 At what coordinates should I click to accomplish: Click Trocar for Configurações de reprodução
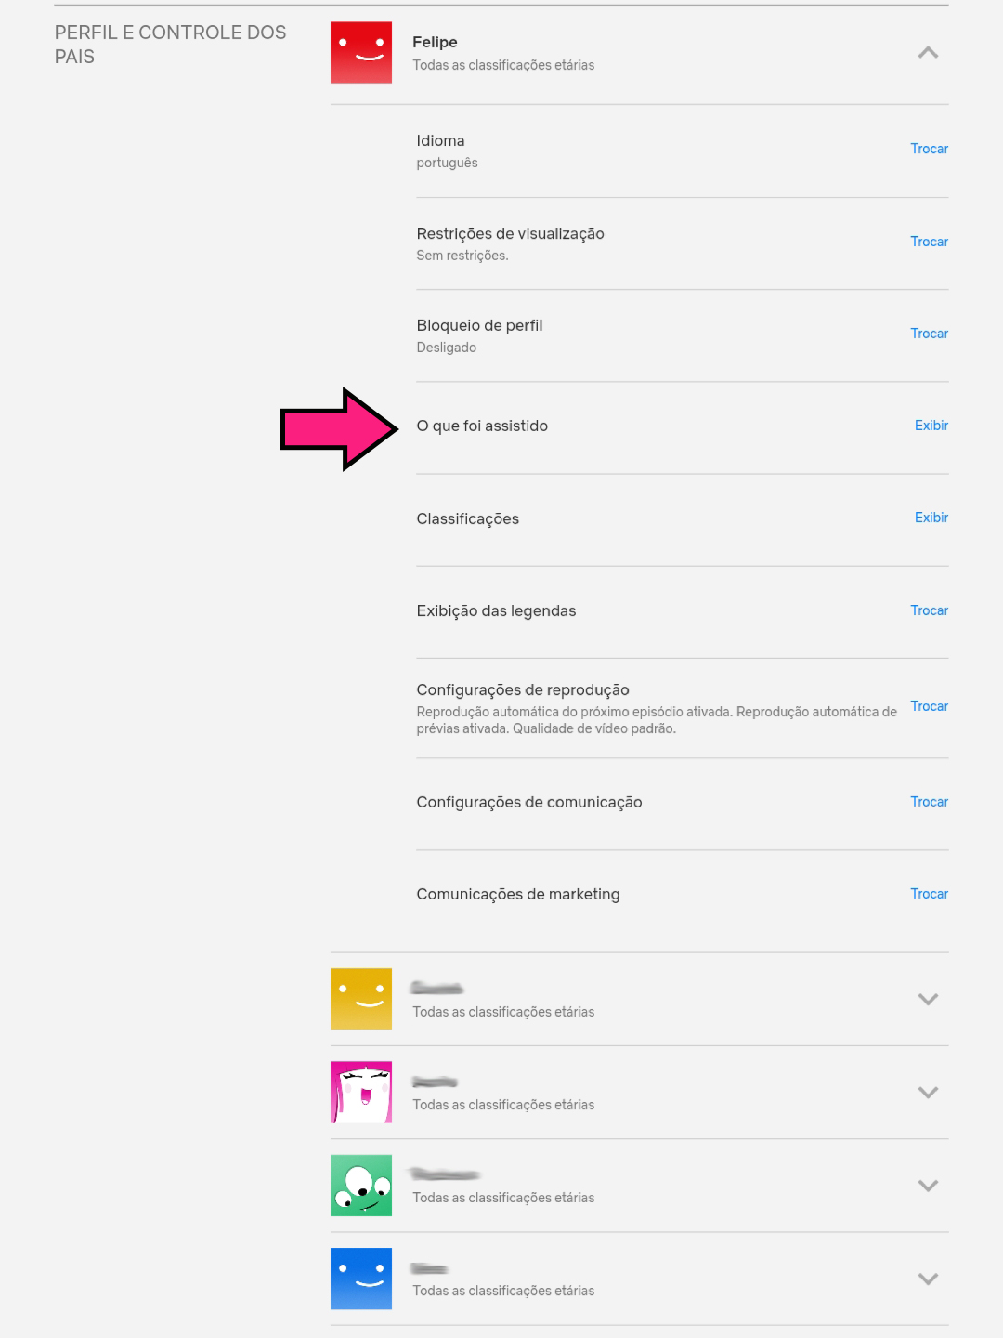[x=929, y=706]
